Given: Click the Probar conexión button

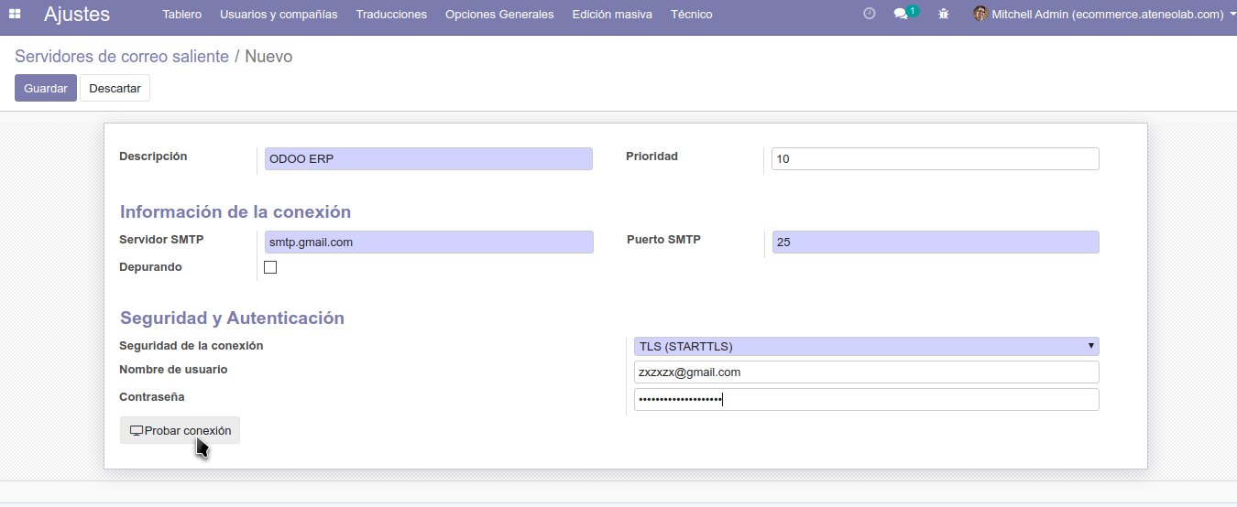Looking at the screenshot, I should click(180, 430).
